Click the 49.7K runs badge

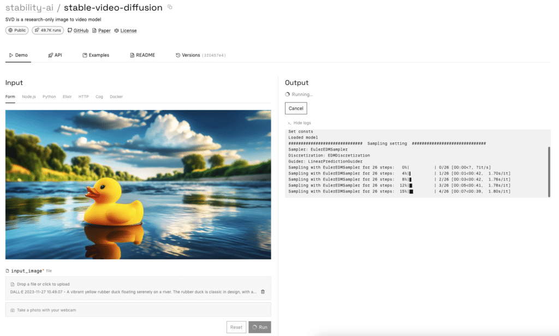point(48,31)
